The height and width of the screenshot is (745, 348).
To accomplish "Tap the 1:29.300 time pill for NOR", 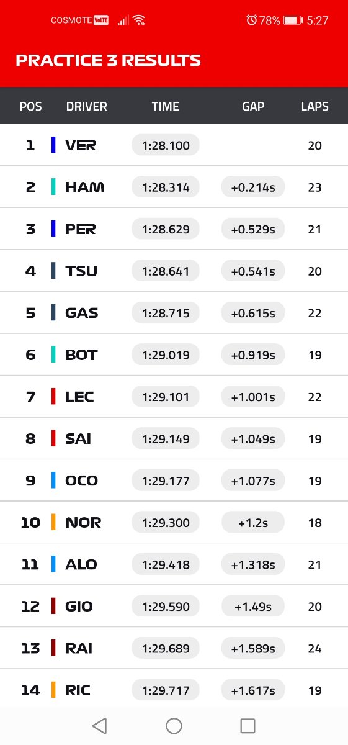I will pyautogui.click(x=166, y=522).
